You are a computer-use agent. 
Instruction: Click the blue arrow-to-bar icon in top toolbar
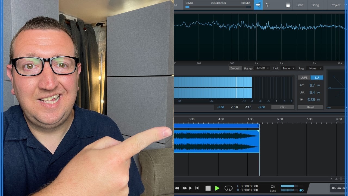(258, 5)
